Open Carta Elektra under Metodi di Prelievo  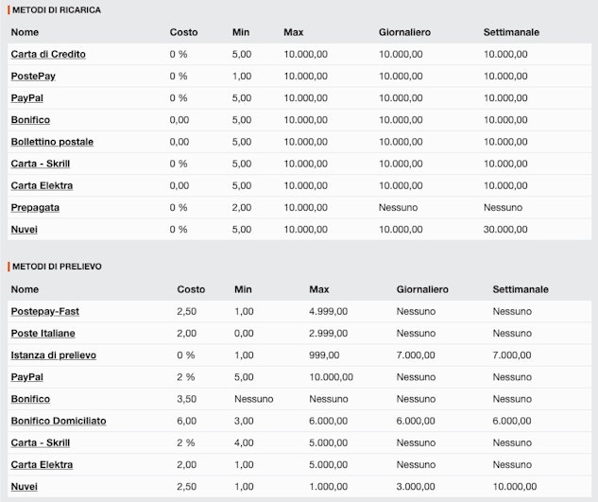click(42, 464)
